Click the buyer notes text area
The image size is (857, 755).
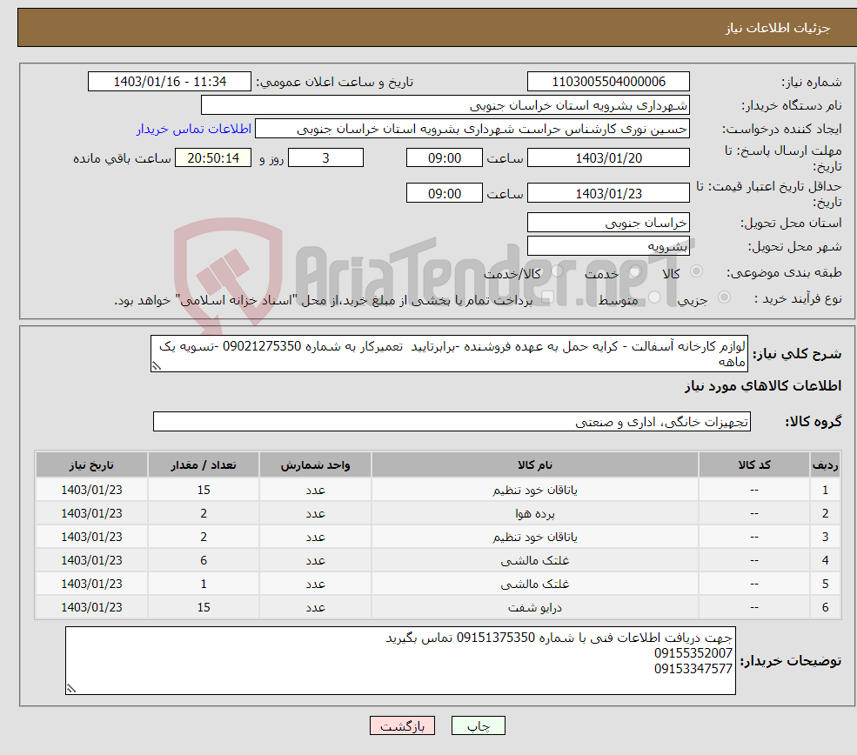(400, 660)
